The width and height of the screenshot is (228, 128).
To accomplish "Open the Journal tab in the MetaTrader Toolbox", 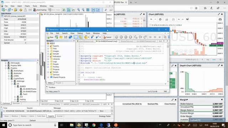I will tap(59, 116).
